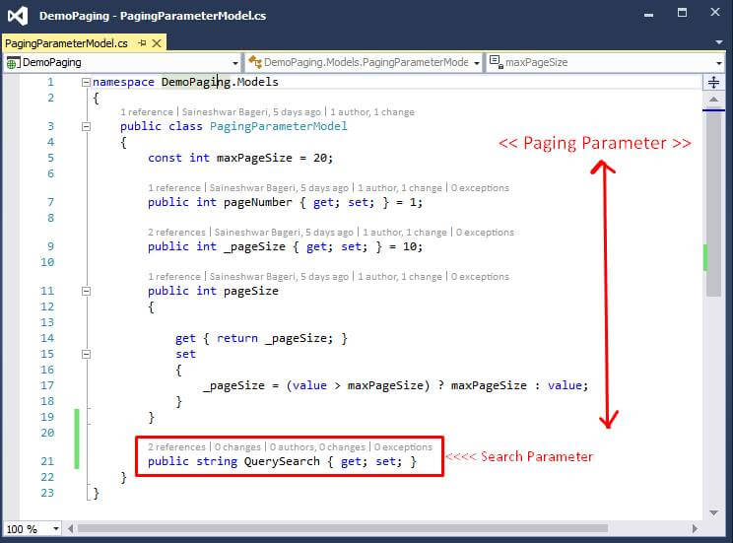Maximize the Visual Studio window
733x543 pixels.
[682, 13]
